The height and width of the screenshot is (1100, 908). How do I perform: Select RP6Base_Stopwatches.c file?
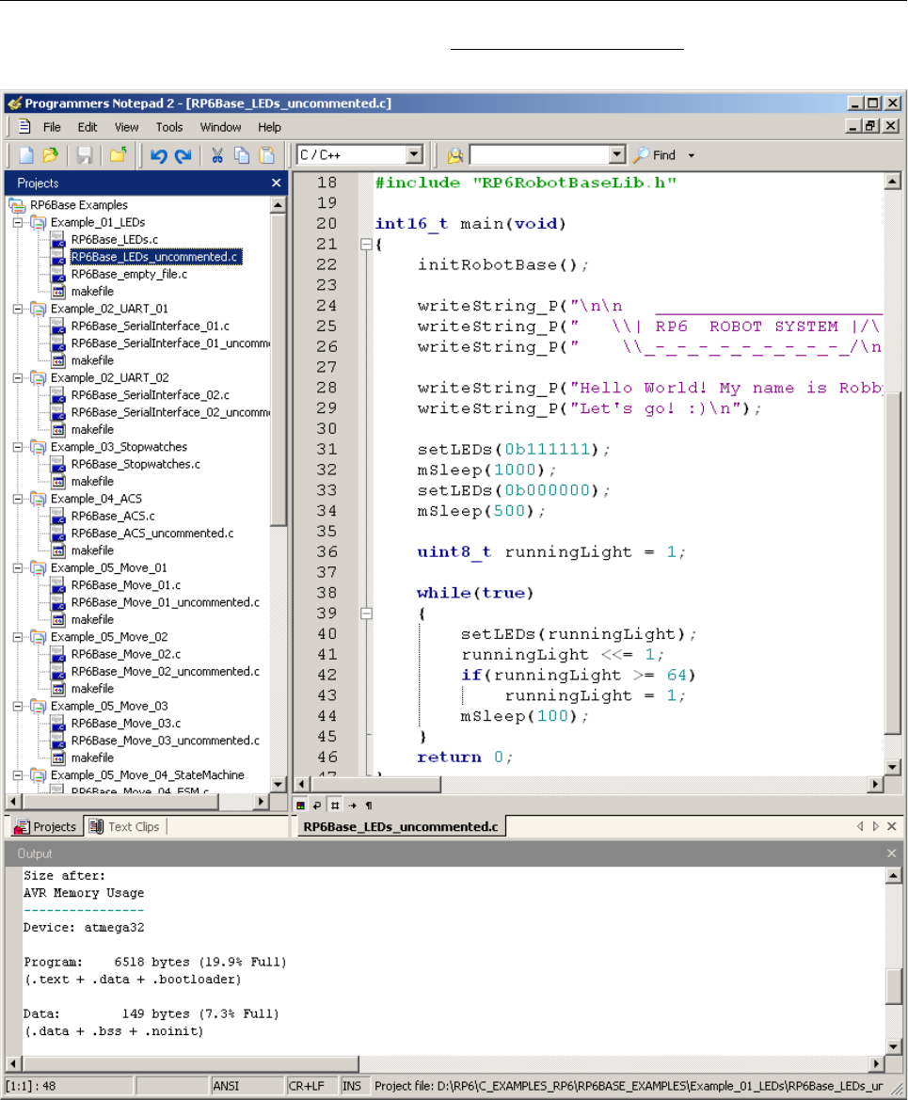click(135, 465)
